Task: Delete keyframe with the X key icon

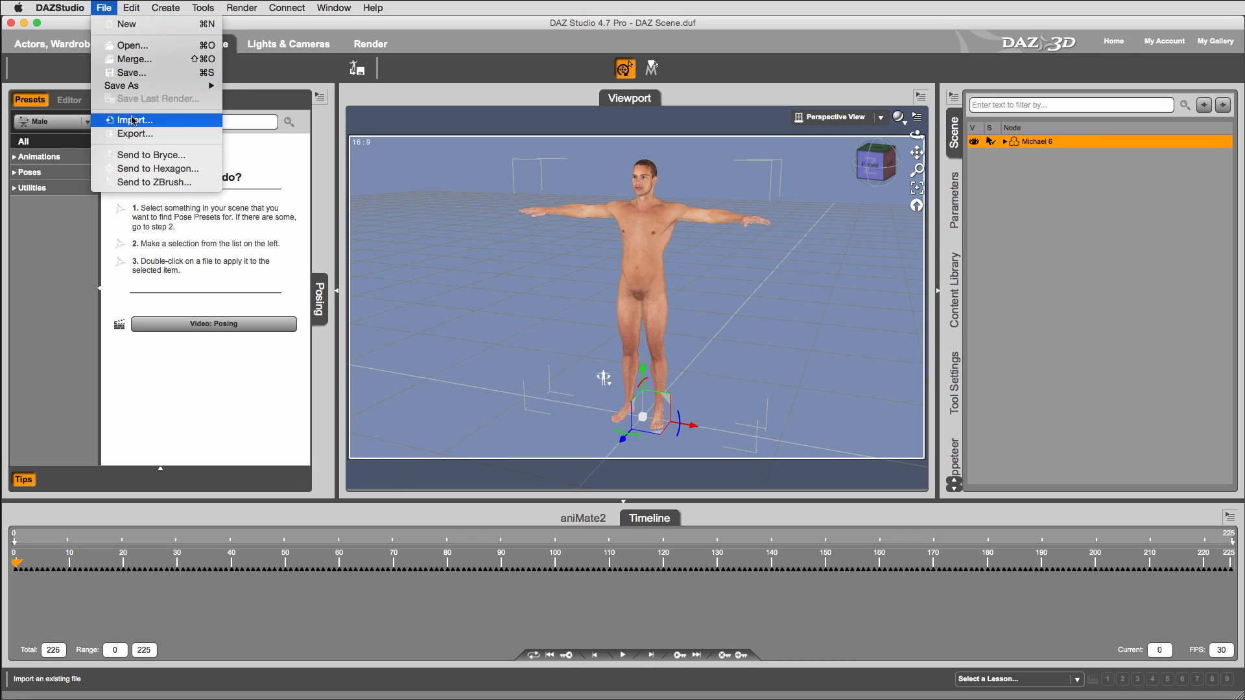Action: click(x=724, y=655)
